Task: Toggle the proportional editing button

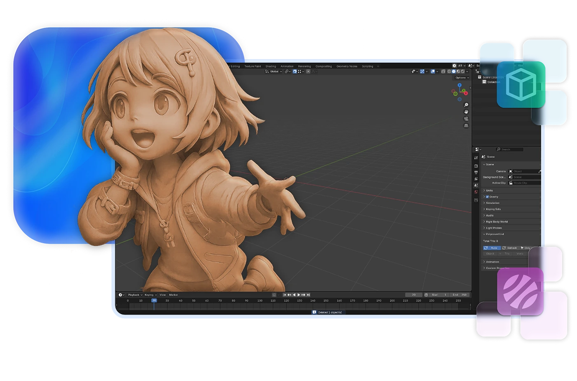Action: 308,71
